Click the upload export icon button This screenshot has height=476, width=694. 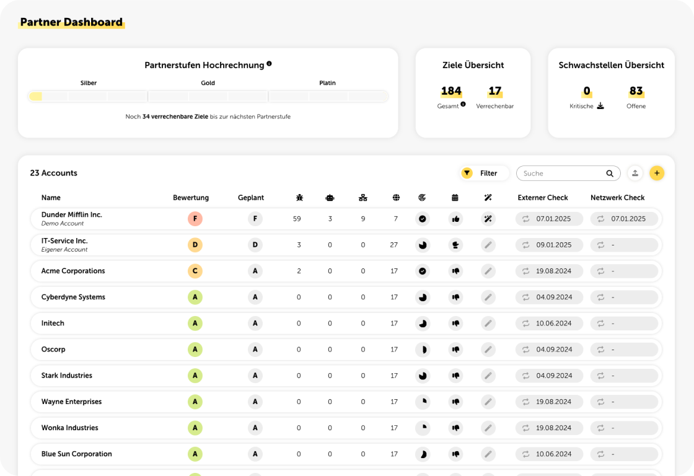click(635, 173)
